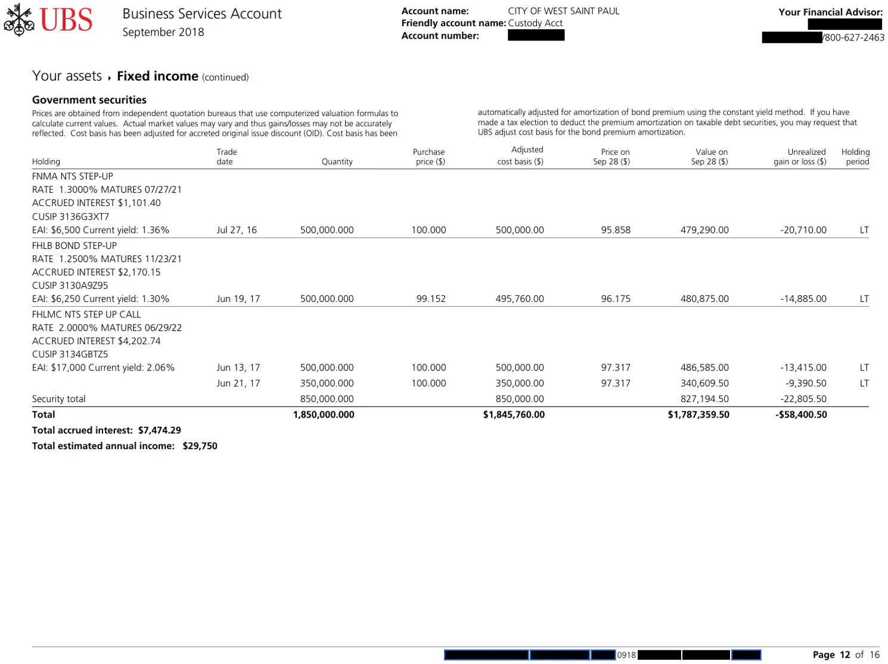Viewport: 888px width, 664px height.
Task: Select the security total value 827,194.50
Action: (x=704, y=399)
